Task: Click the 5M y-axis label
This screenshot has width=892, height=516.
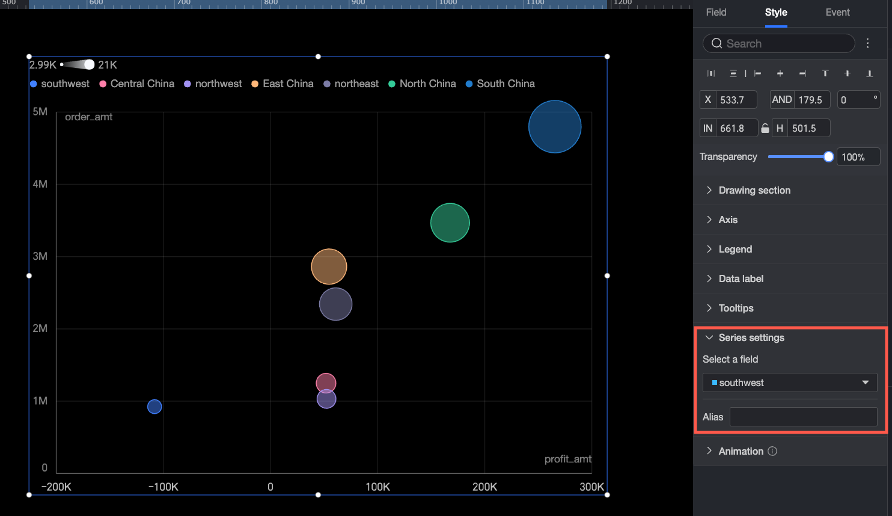Action: [x=40, y=111]
